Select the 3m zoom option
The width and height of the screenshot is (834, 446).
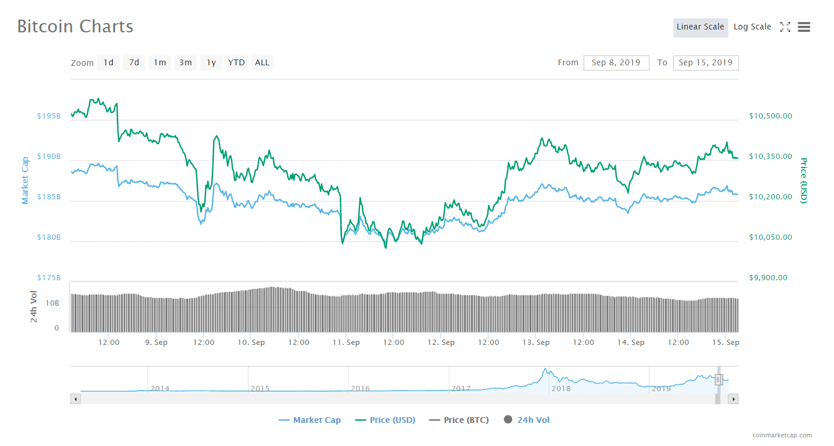tap(185, 62)
